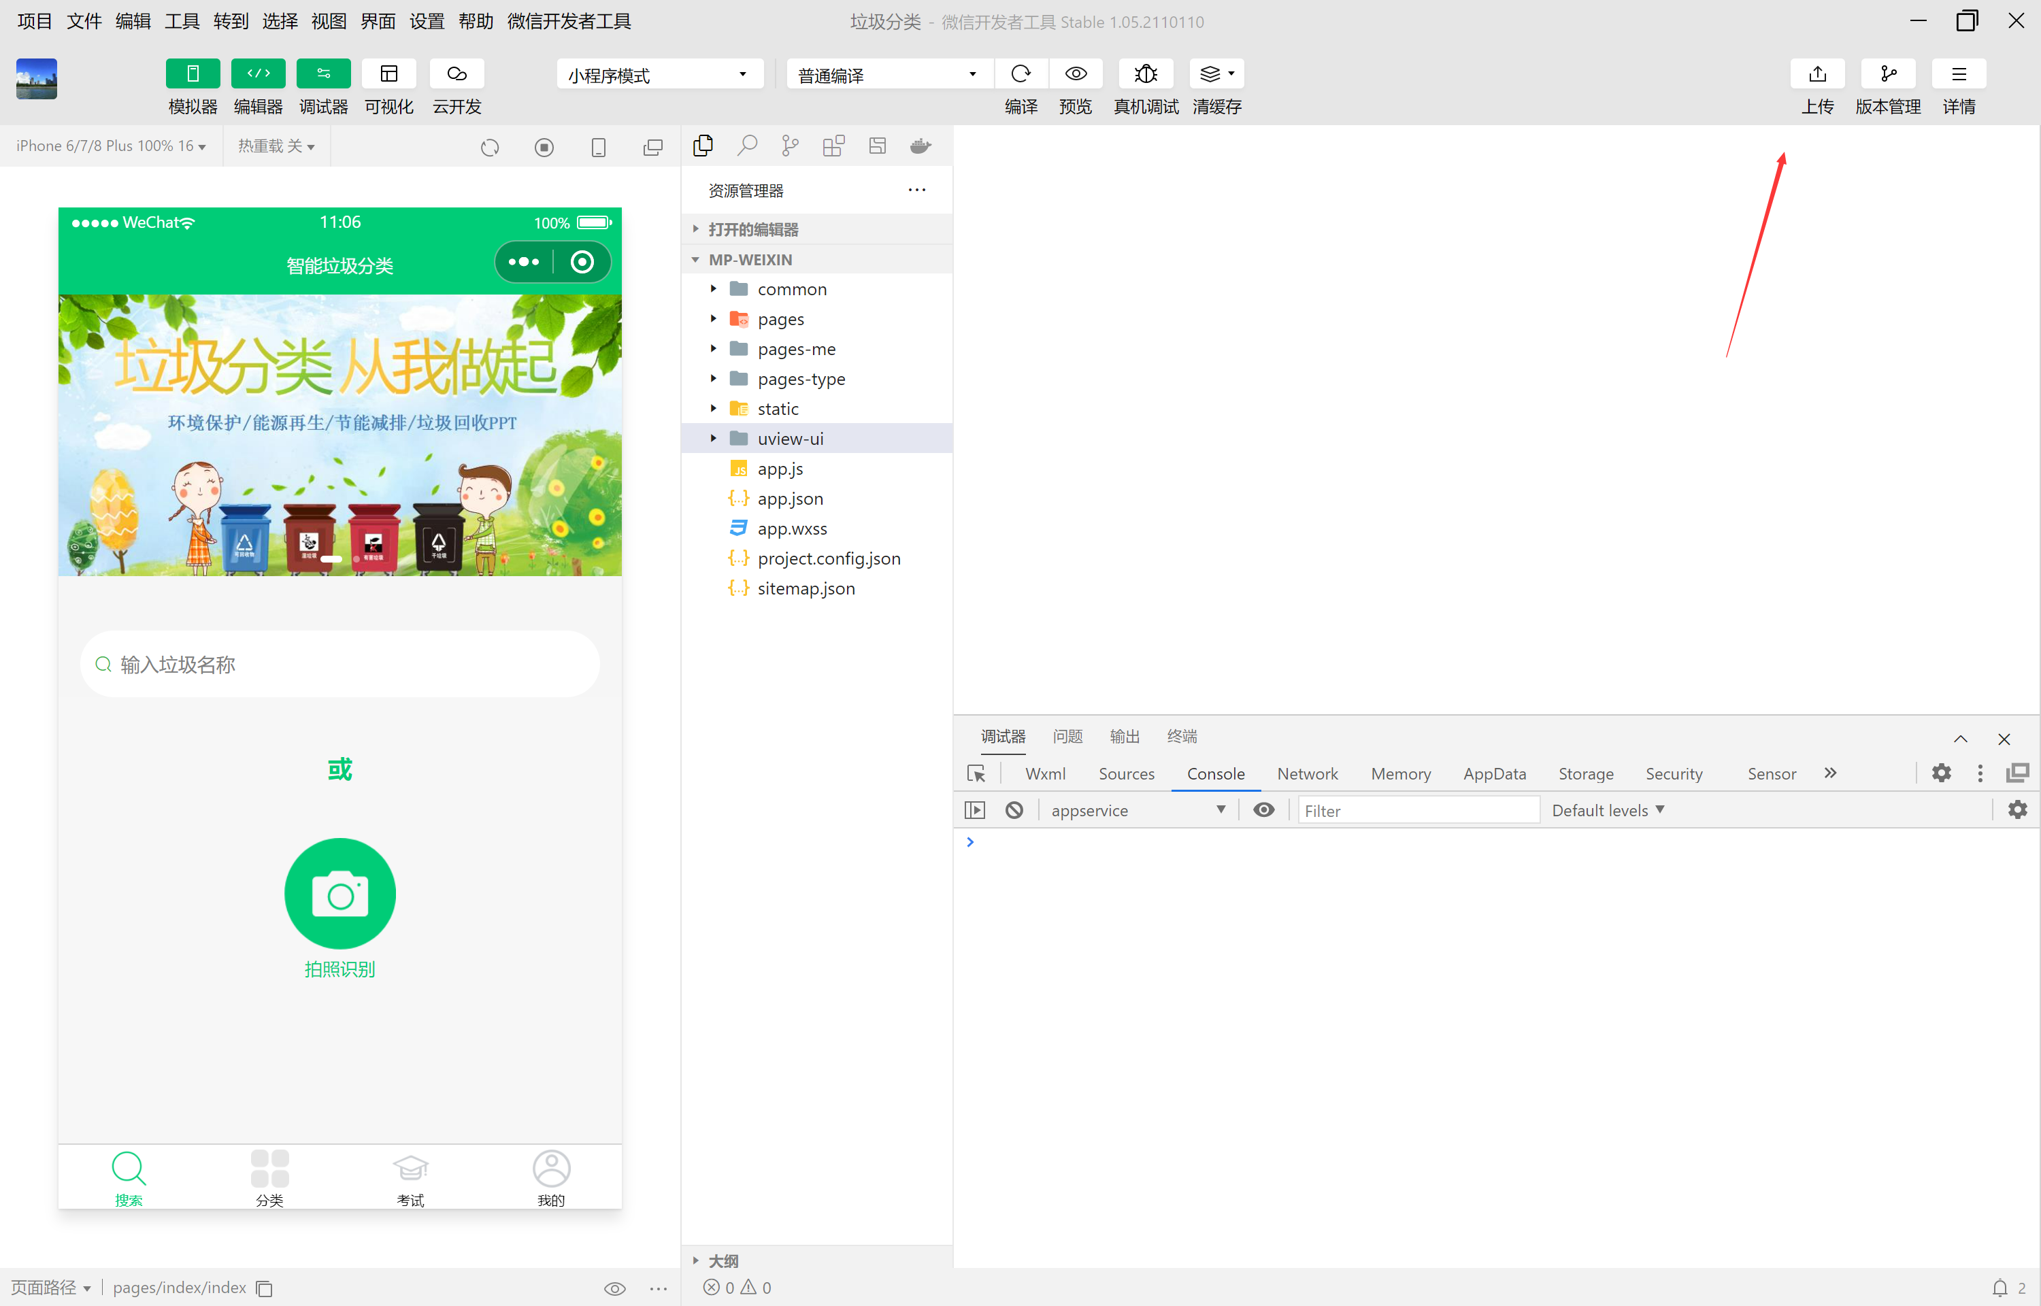Select the Network tab in debugger

coord(1306,772)
